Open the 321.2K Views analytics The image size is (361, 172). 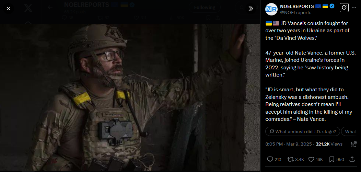(x=329, y=144)
